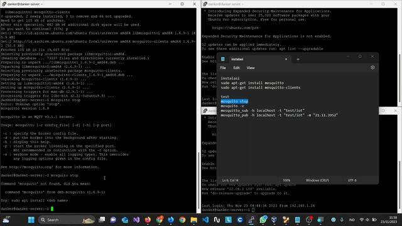Viewport: 402px width, 226px height.
Task: Click left terminal's vertical scrollbar thumb
Action: click(x=198, y=181)
